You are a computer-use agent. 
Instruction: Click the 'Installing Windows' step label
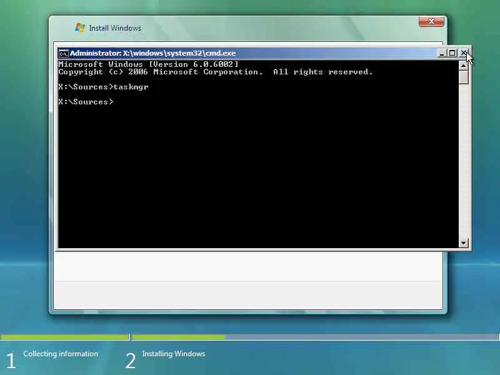tap(174, 354)
